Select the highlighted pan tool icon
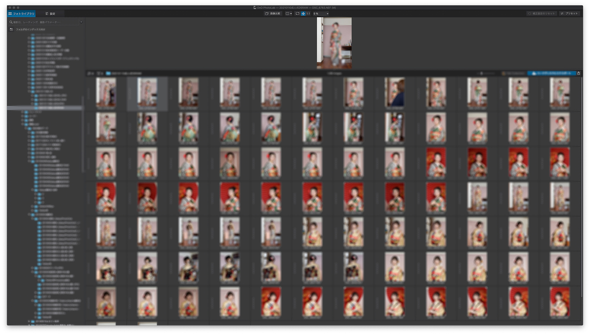 [x=303, y=14]
